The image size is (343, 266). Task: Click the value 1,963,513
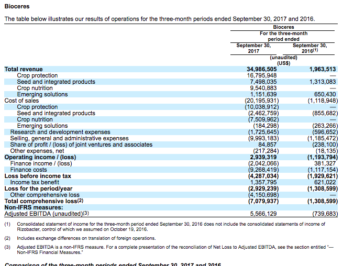point(323,69)
